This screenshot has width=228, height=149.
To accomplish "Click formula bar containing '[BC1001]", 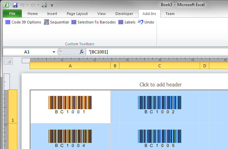I will pyautogui.click(x=157, y=52).
